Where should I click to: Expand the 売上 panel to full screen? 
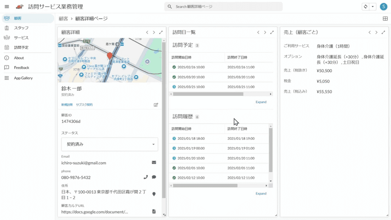(383, 33)
